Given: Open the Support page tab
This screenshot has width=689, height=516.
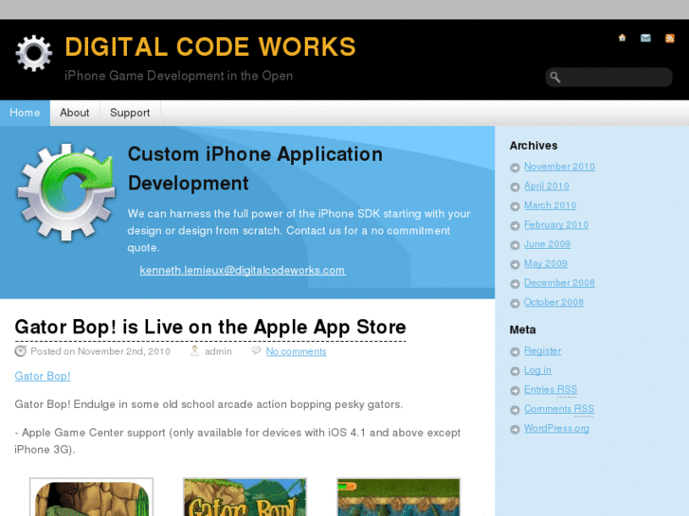Looking at the screenshot, I should click(x=130, y=113).
